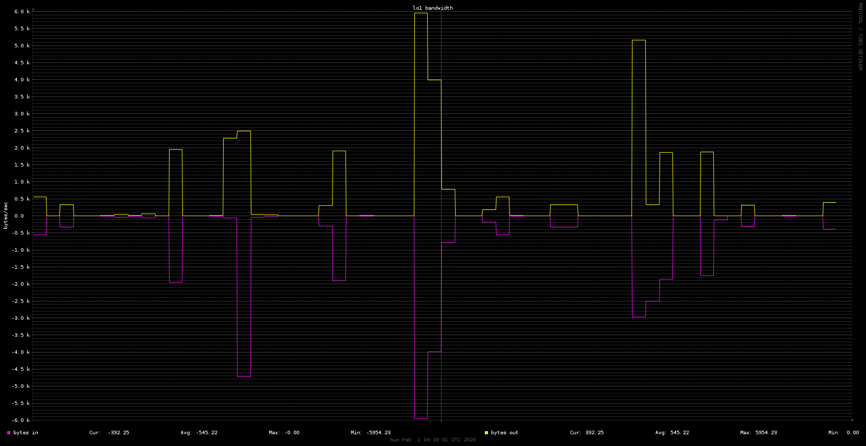Viewport: 866px width, 446px height.
Task: Click the red arrow atop the y-axis
Action: (x=33, y=9)
